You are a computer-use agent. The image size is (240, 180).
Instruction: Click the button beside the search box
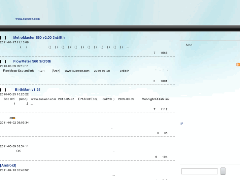point(223,171)
